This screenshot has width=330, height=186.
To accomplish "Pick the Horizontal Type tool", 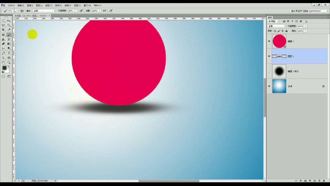I will pyautogui.click(x=9, y=53).
